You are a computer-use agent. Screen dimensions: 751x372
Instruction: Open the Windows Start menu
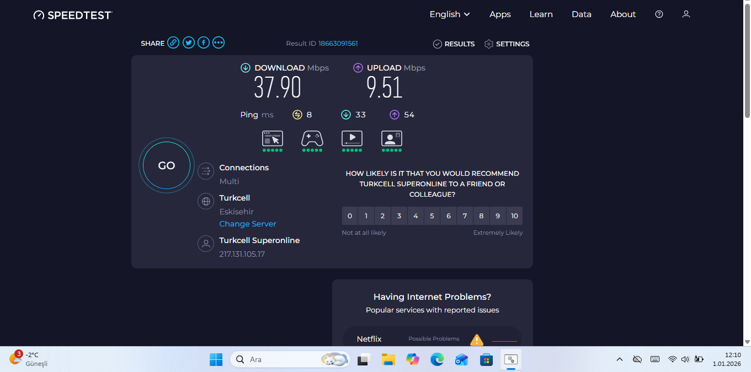click(216, 359)
